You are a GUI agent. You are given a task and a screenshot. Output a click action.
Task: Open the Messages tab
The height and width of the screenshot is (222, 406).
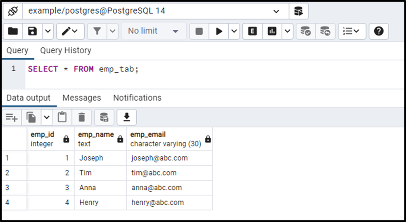pyautogui.click(x=82, y=98)
